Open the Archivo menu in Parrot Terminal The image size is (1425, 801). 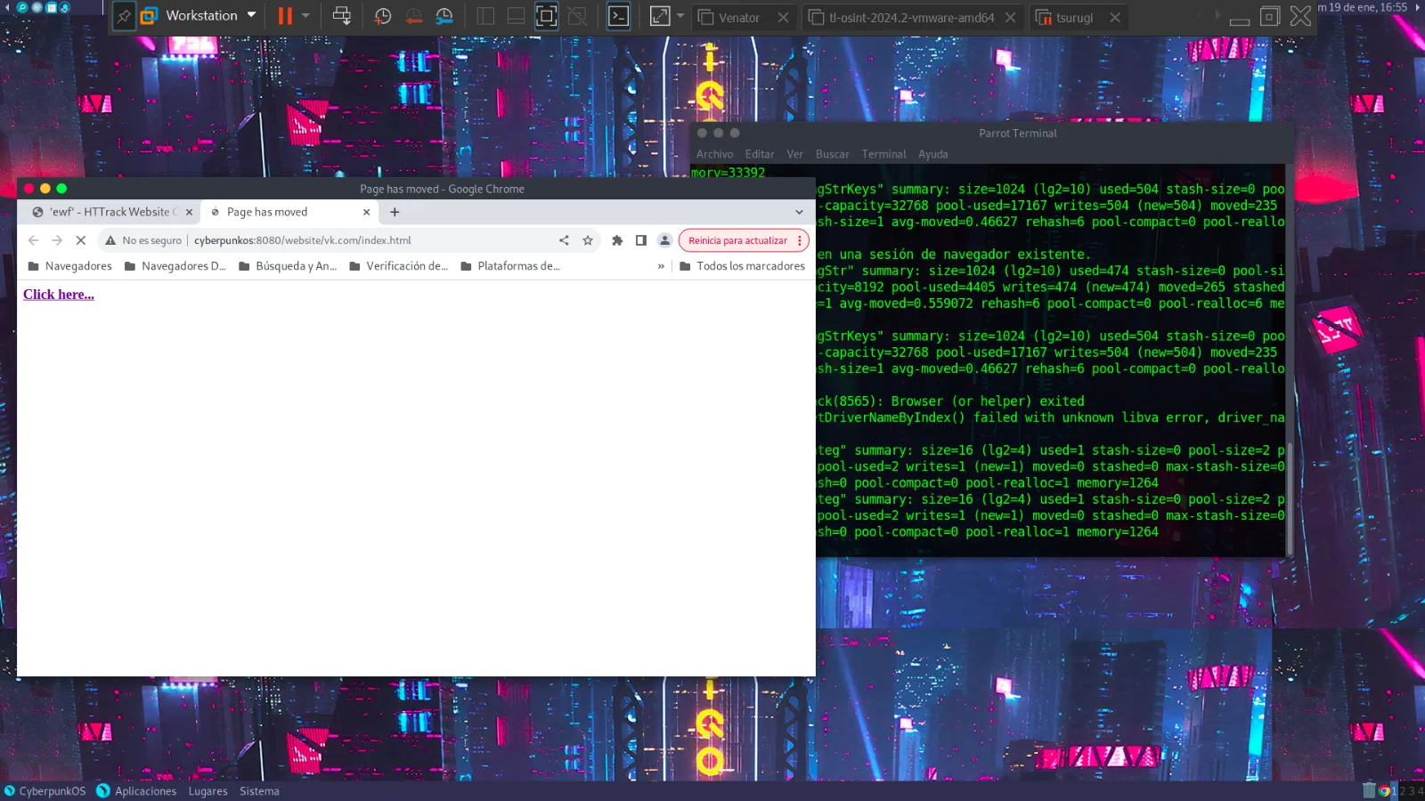pyautogui.click(x=714, y=154)
